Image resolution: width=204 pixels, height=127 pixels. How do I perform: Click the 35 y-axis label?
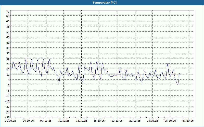point(8,48)
